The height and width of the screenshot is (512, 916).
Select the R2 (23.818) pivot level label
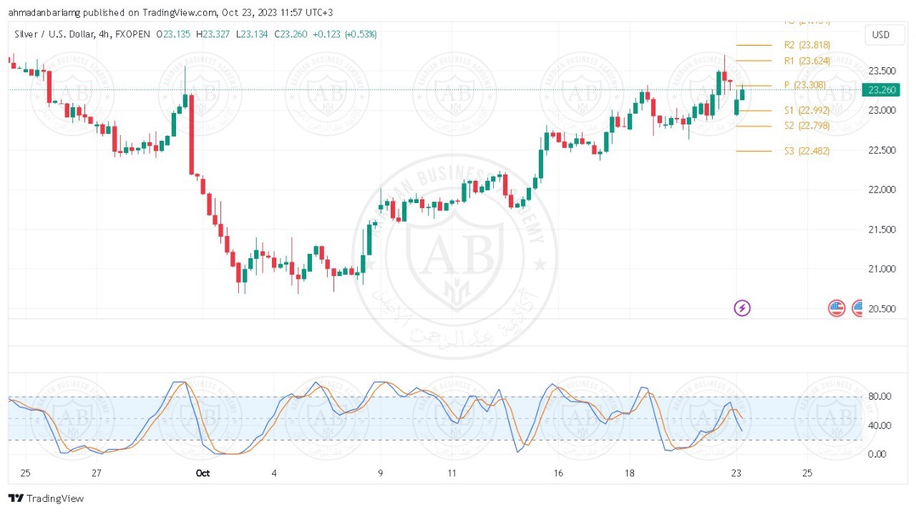point(807,45)
